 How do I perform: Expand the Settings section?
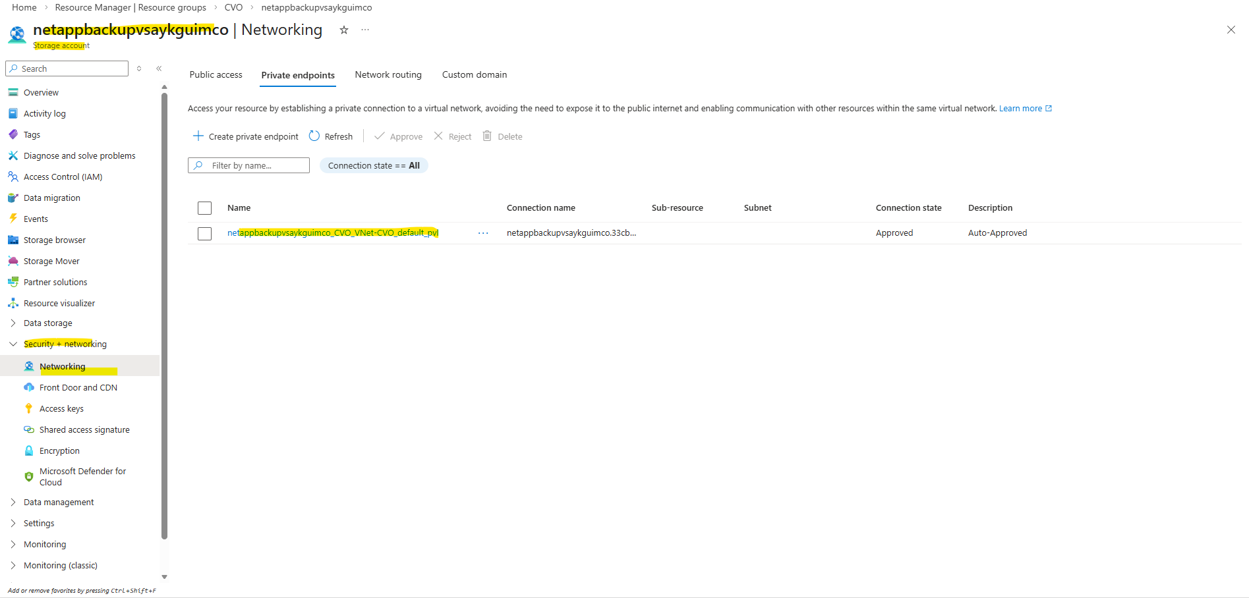coord(13,523)
